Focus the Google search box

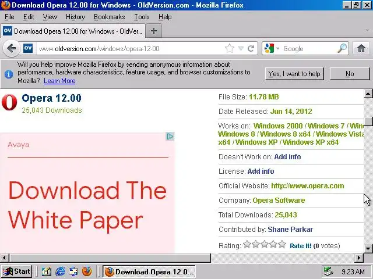(308, 49)
